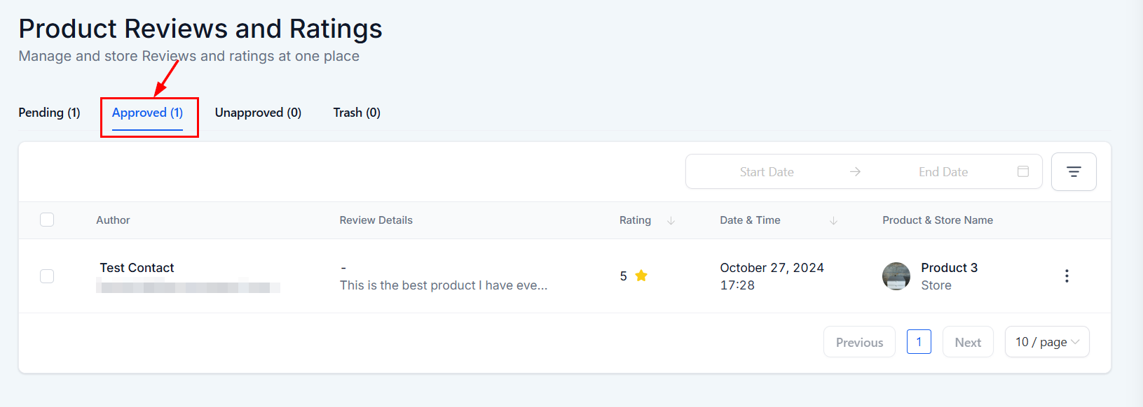The image size is (1143, 407).
Task: Click the Product 3 product name
Action: tap(949, 268)
